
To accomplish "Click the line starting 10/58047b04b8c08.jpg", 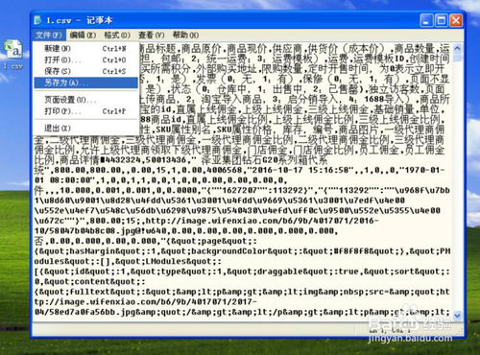I will point(186,231).
